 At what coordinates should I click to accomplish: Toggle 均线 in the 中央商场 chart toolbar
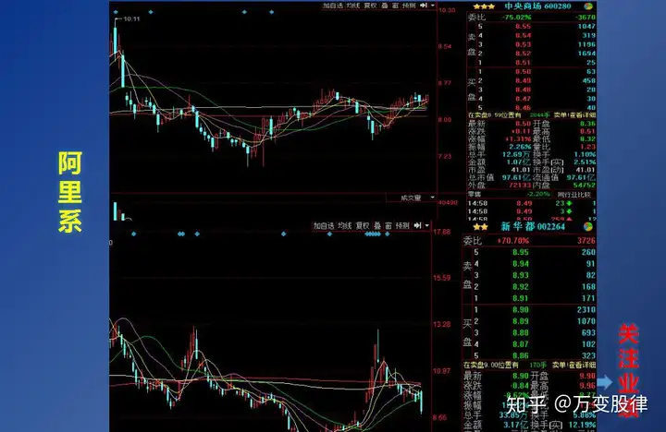pos(352,6)
